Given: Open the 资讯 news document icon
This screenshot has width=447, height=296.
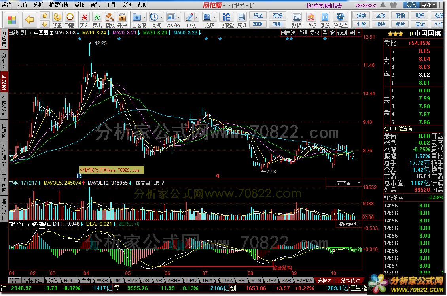Looking at the screenshot, I should pos(242,20).
